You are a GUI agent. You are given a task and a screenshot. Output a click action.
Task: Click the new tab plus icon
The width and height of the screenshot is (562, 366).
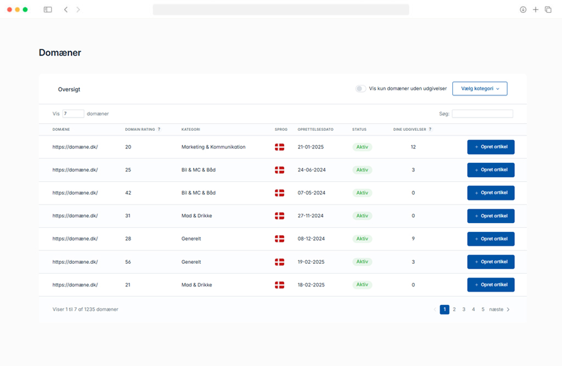pos(536,9)
